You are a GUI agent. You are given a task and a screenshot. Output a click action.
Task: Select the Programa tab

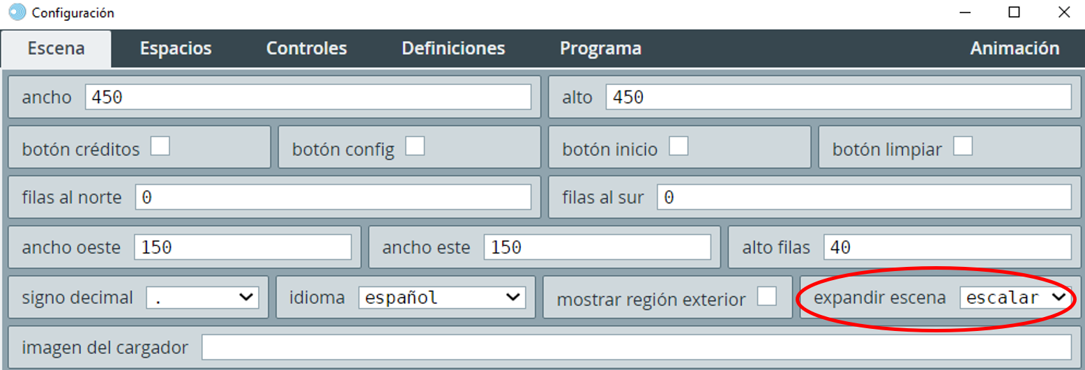pyautogui.click(x=600, y=49)
